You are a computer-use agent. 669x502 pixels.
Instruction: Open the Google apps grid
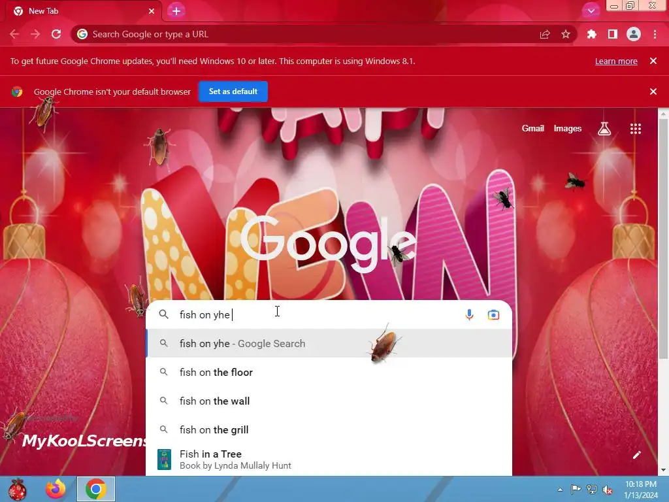[x=636, y=129]
